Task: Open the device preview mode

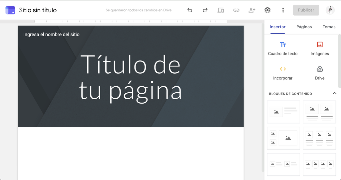Action: 221,10
